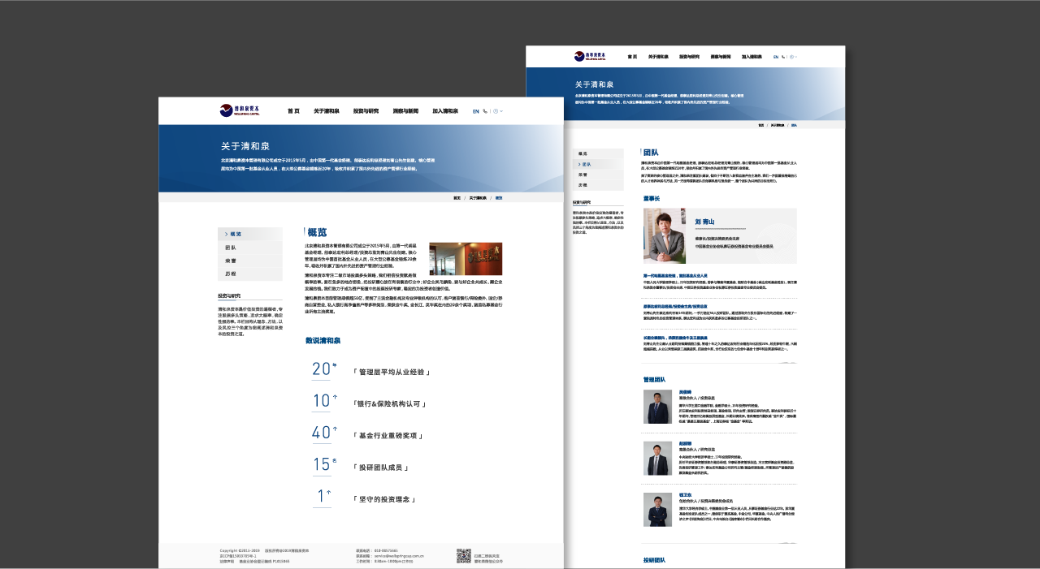Open 投资与研究 in the team page navigation
The height and width of the screenshot is (569, 1040).
690,57
